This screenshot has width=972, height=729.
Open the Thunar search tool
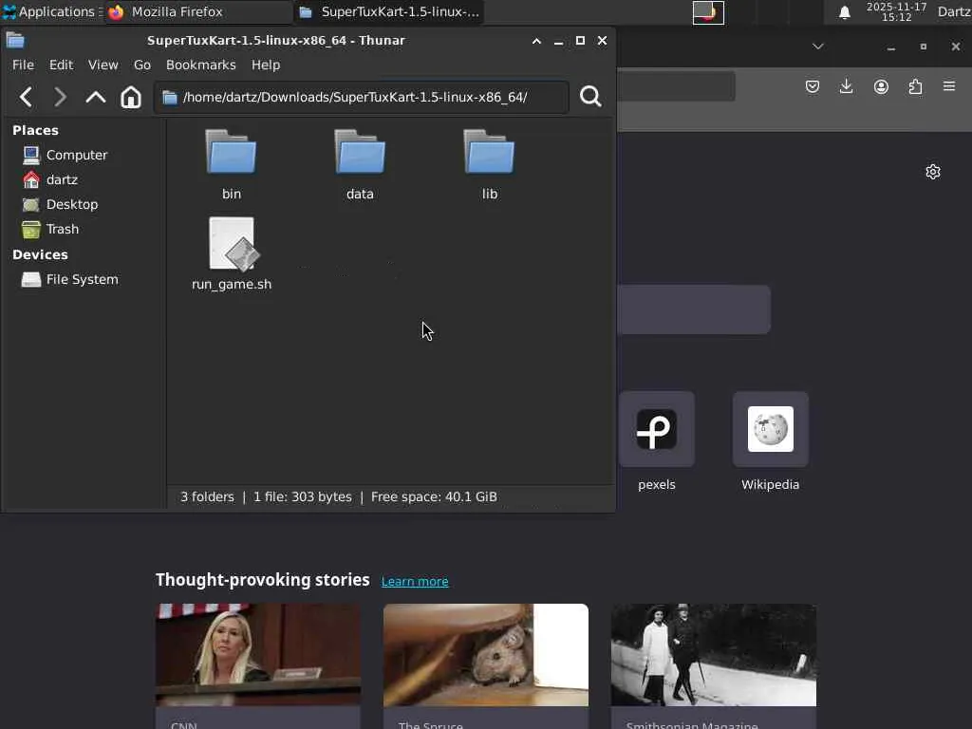tap(590, 97)
